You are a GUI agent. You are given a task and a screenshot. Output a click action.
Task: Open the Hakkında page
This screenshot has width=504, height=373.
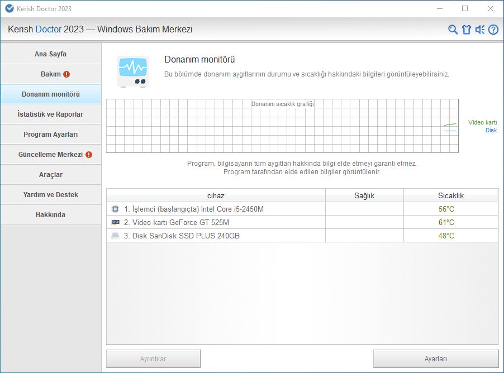pos(51,214)
